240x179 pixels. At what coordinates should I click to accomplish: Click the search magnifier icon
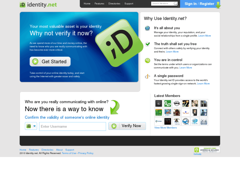tap(176, 4)
